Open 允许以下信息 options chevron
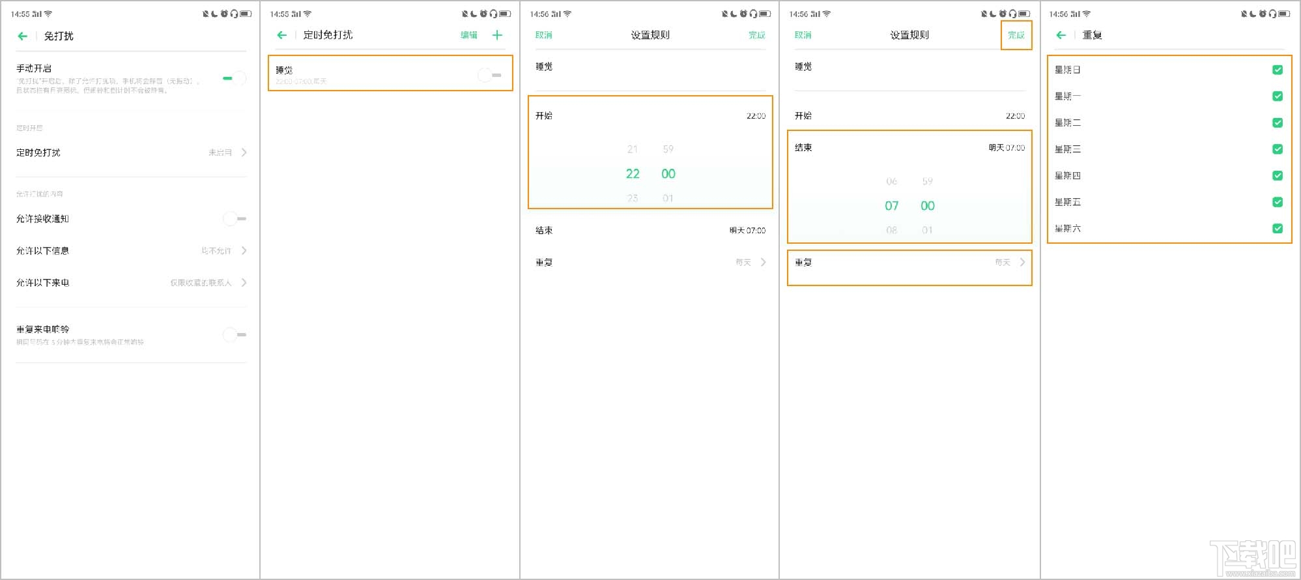This screenshot has width=1301, height=580. tap(244, 250)
